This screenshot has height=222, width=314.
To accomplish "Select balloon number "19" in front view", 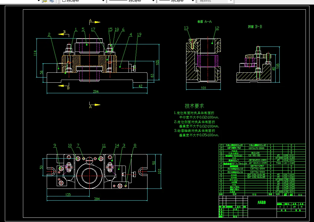I will (139, 34).
